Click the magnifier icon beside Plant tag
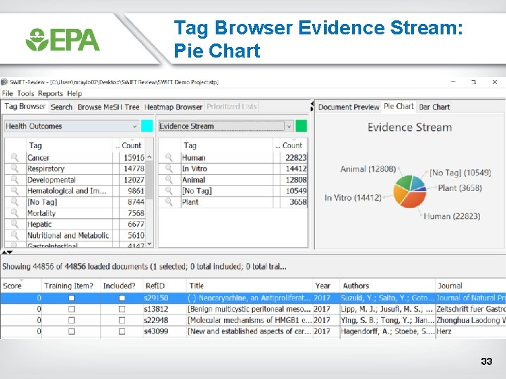This screenshot has height=379, width=506. (169, 201)
